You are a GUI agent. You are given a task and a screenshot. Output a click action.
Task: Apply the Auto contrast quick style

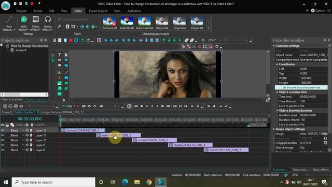tap(144, 23)
